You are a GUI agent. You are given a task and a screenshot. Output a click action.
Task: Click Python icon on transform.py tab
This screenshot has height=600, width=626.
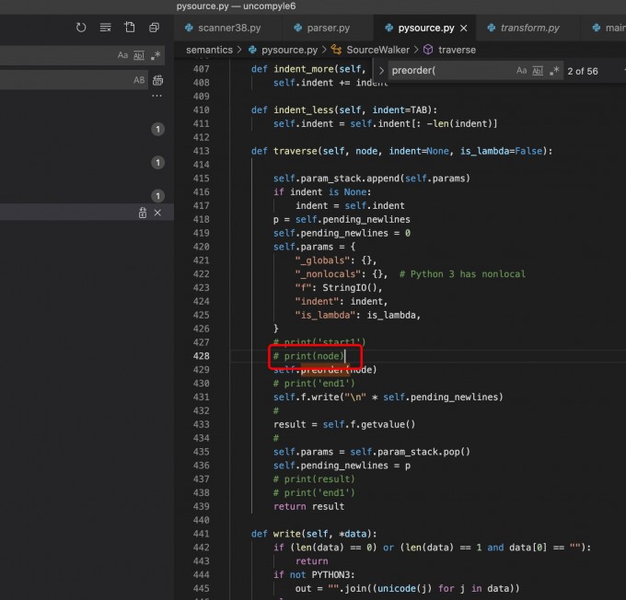click(492, 28)
